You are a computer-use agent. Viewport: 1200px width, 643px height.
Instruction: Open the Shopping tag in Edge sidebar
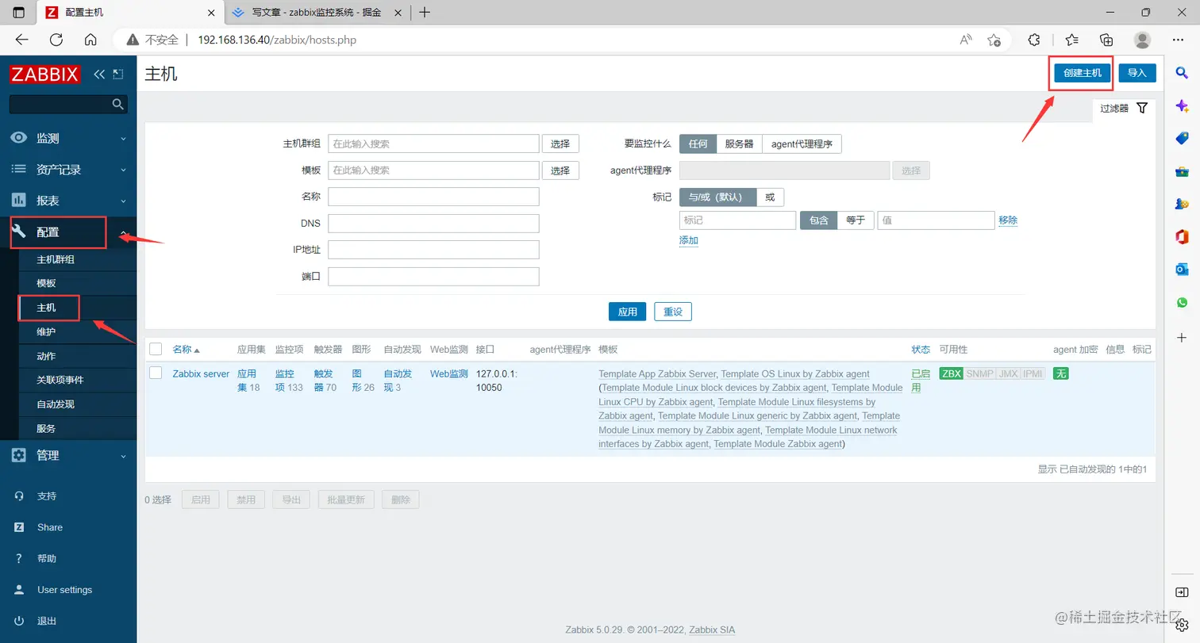1182,139
